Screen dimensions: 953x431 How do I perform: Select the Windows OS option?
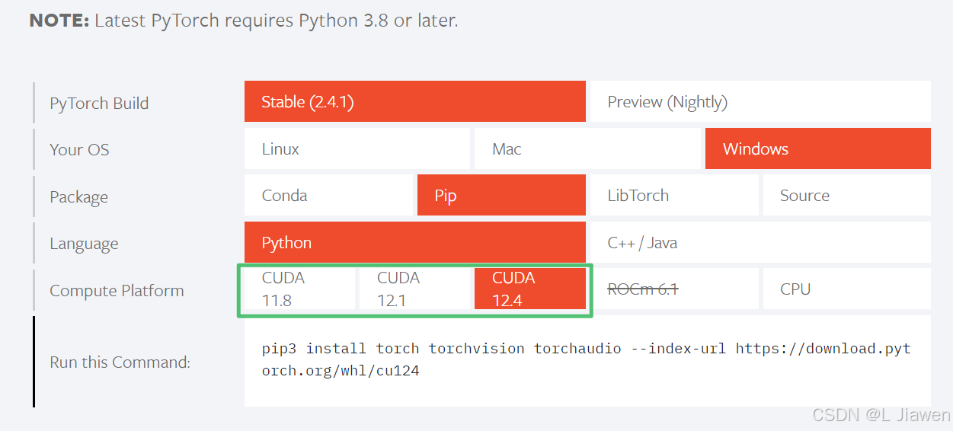coord(818,148)
